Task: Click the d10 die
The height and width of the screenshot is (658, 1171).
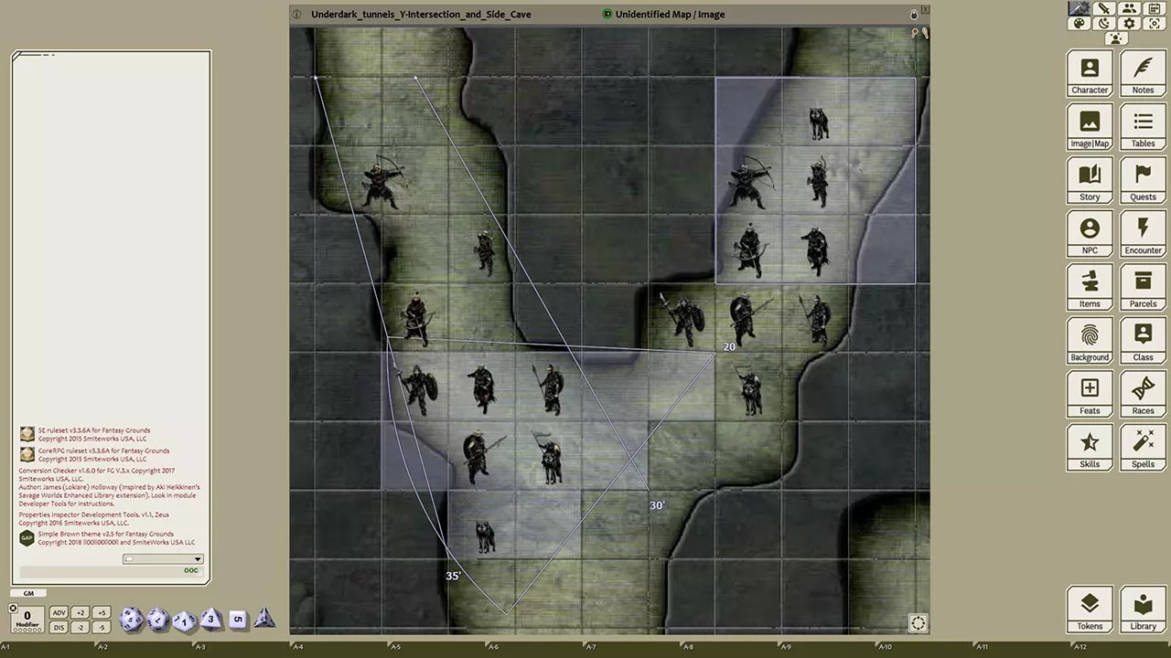Action: pos(185,621)
